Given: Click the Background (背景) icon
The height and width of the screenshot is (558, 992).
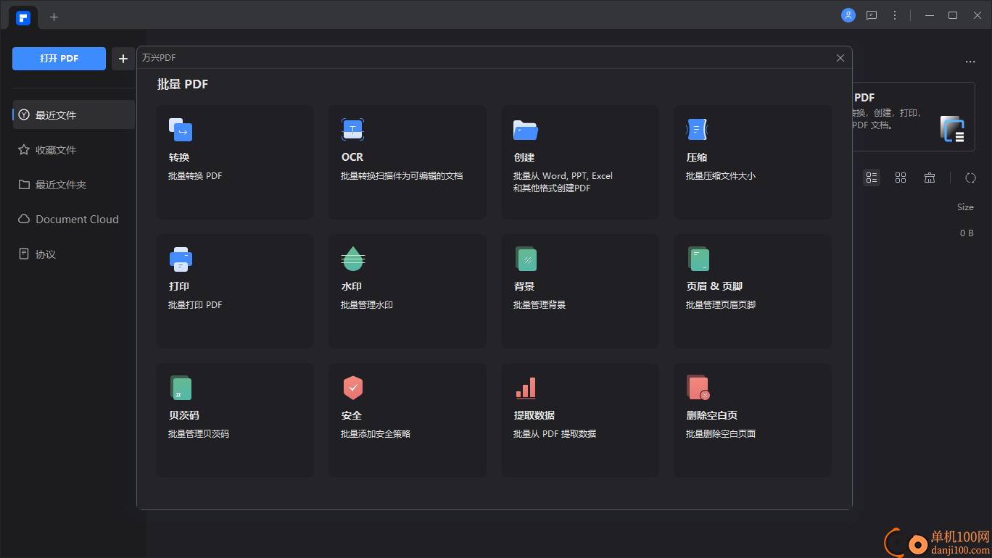Looking at the screenshot, I should pyautogui.click(x=526, y=259).
